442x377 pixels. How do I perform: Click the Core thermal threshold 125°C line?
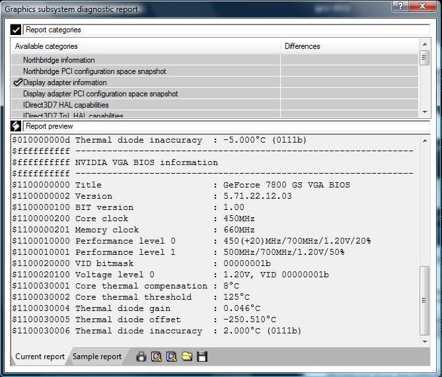tap(131, 297)
